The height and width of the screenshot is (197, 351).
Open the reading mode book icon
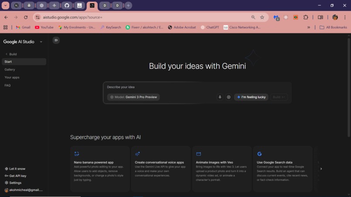tap(321, 17)
